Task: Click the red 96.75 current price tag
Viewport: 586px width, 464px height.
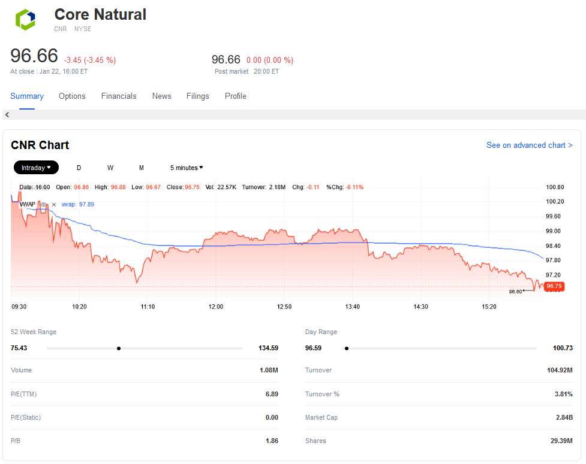Action: 554,286
